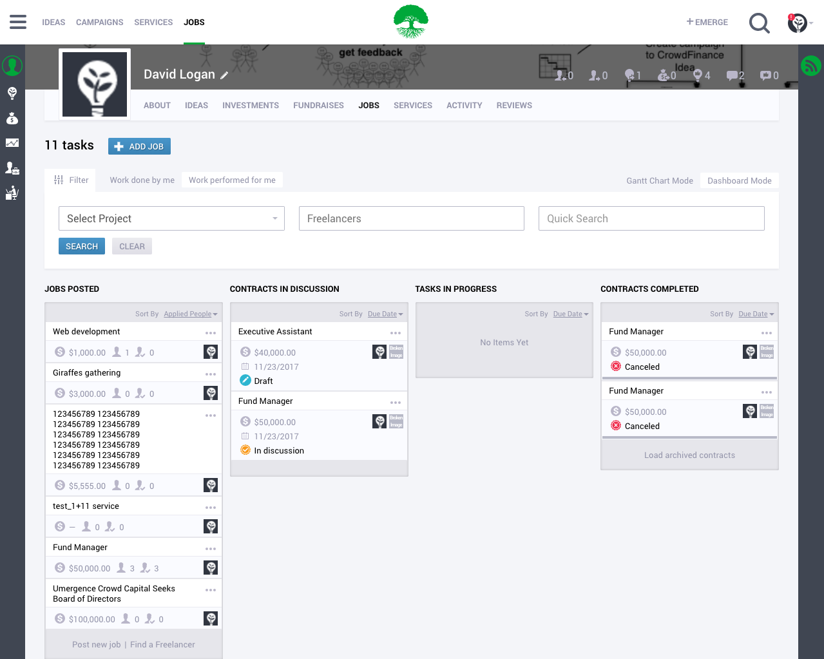The width and height of the screenshot is (824, 659).
Task: Focus the Quick Search field
Action: pyautogui.click(x=651, y=218)
